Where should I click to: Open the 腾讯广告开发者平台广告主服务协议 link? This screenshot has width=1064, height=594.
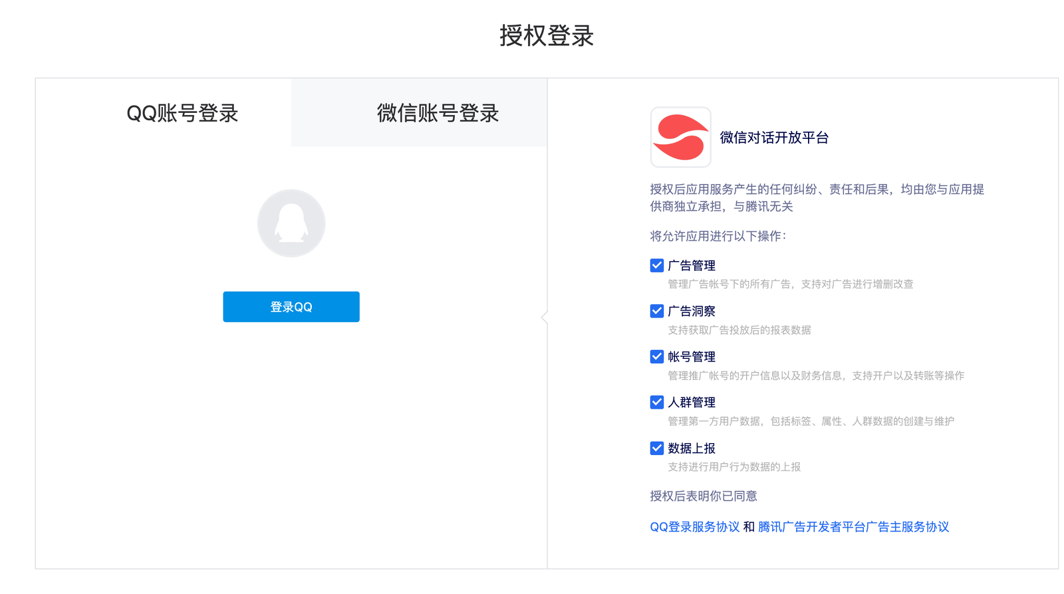pos(853,527)
